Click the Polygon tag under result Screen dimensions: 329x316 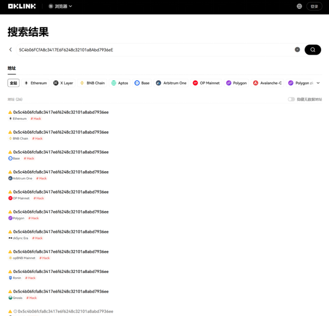(x=16, y=218)
